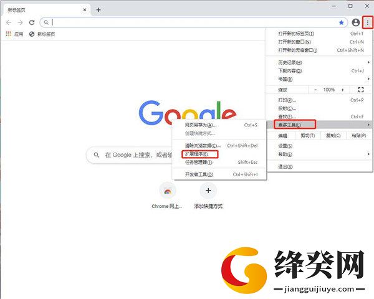The height and width of the screenshot is (299, 374).
Task: Select 清除浏览数据(C)... in submenu
Action: pyautogui.click(x=219, y=146)
